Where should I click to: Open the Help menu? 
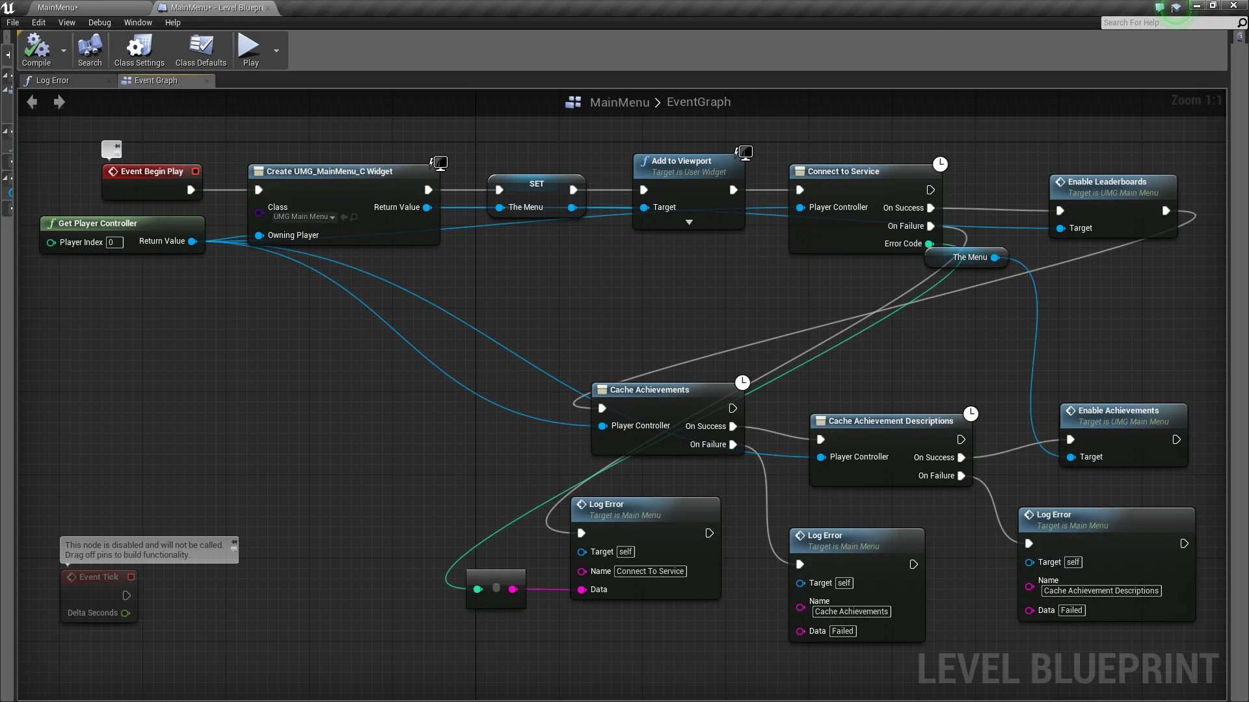tap(172, 22)
